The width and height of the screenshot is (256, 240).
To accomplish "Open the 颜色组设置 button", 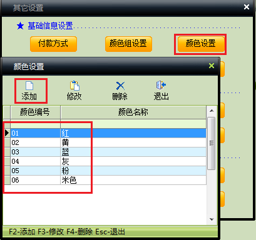I will click(x=128, y=44).
